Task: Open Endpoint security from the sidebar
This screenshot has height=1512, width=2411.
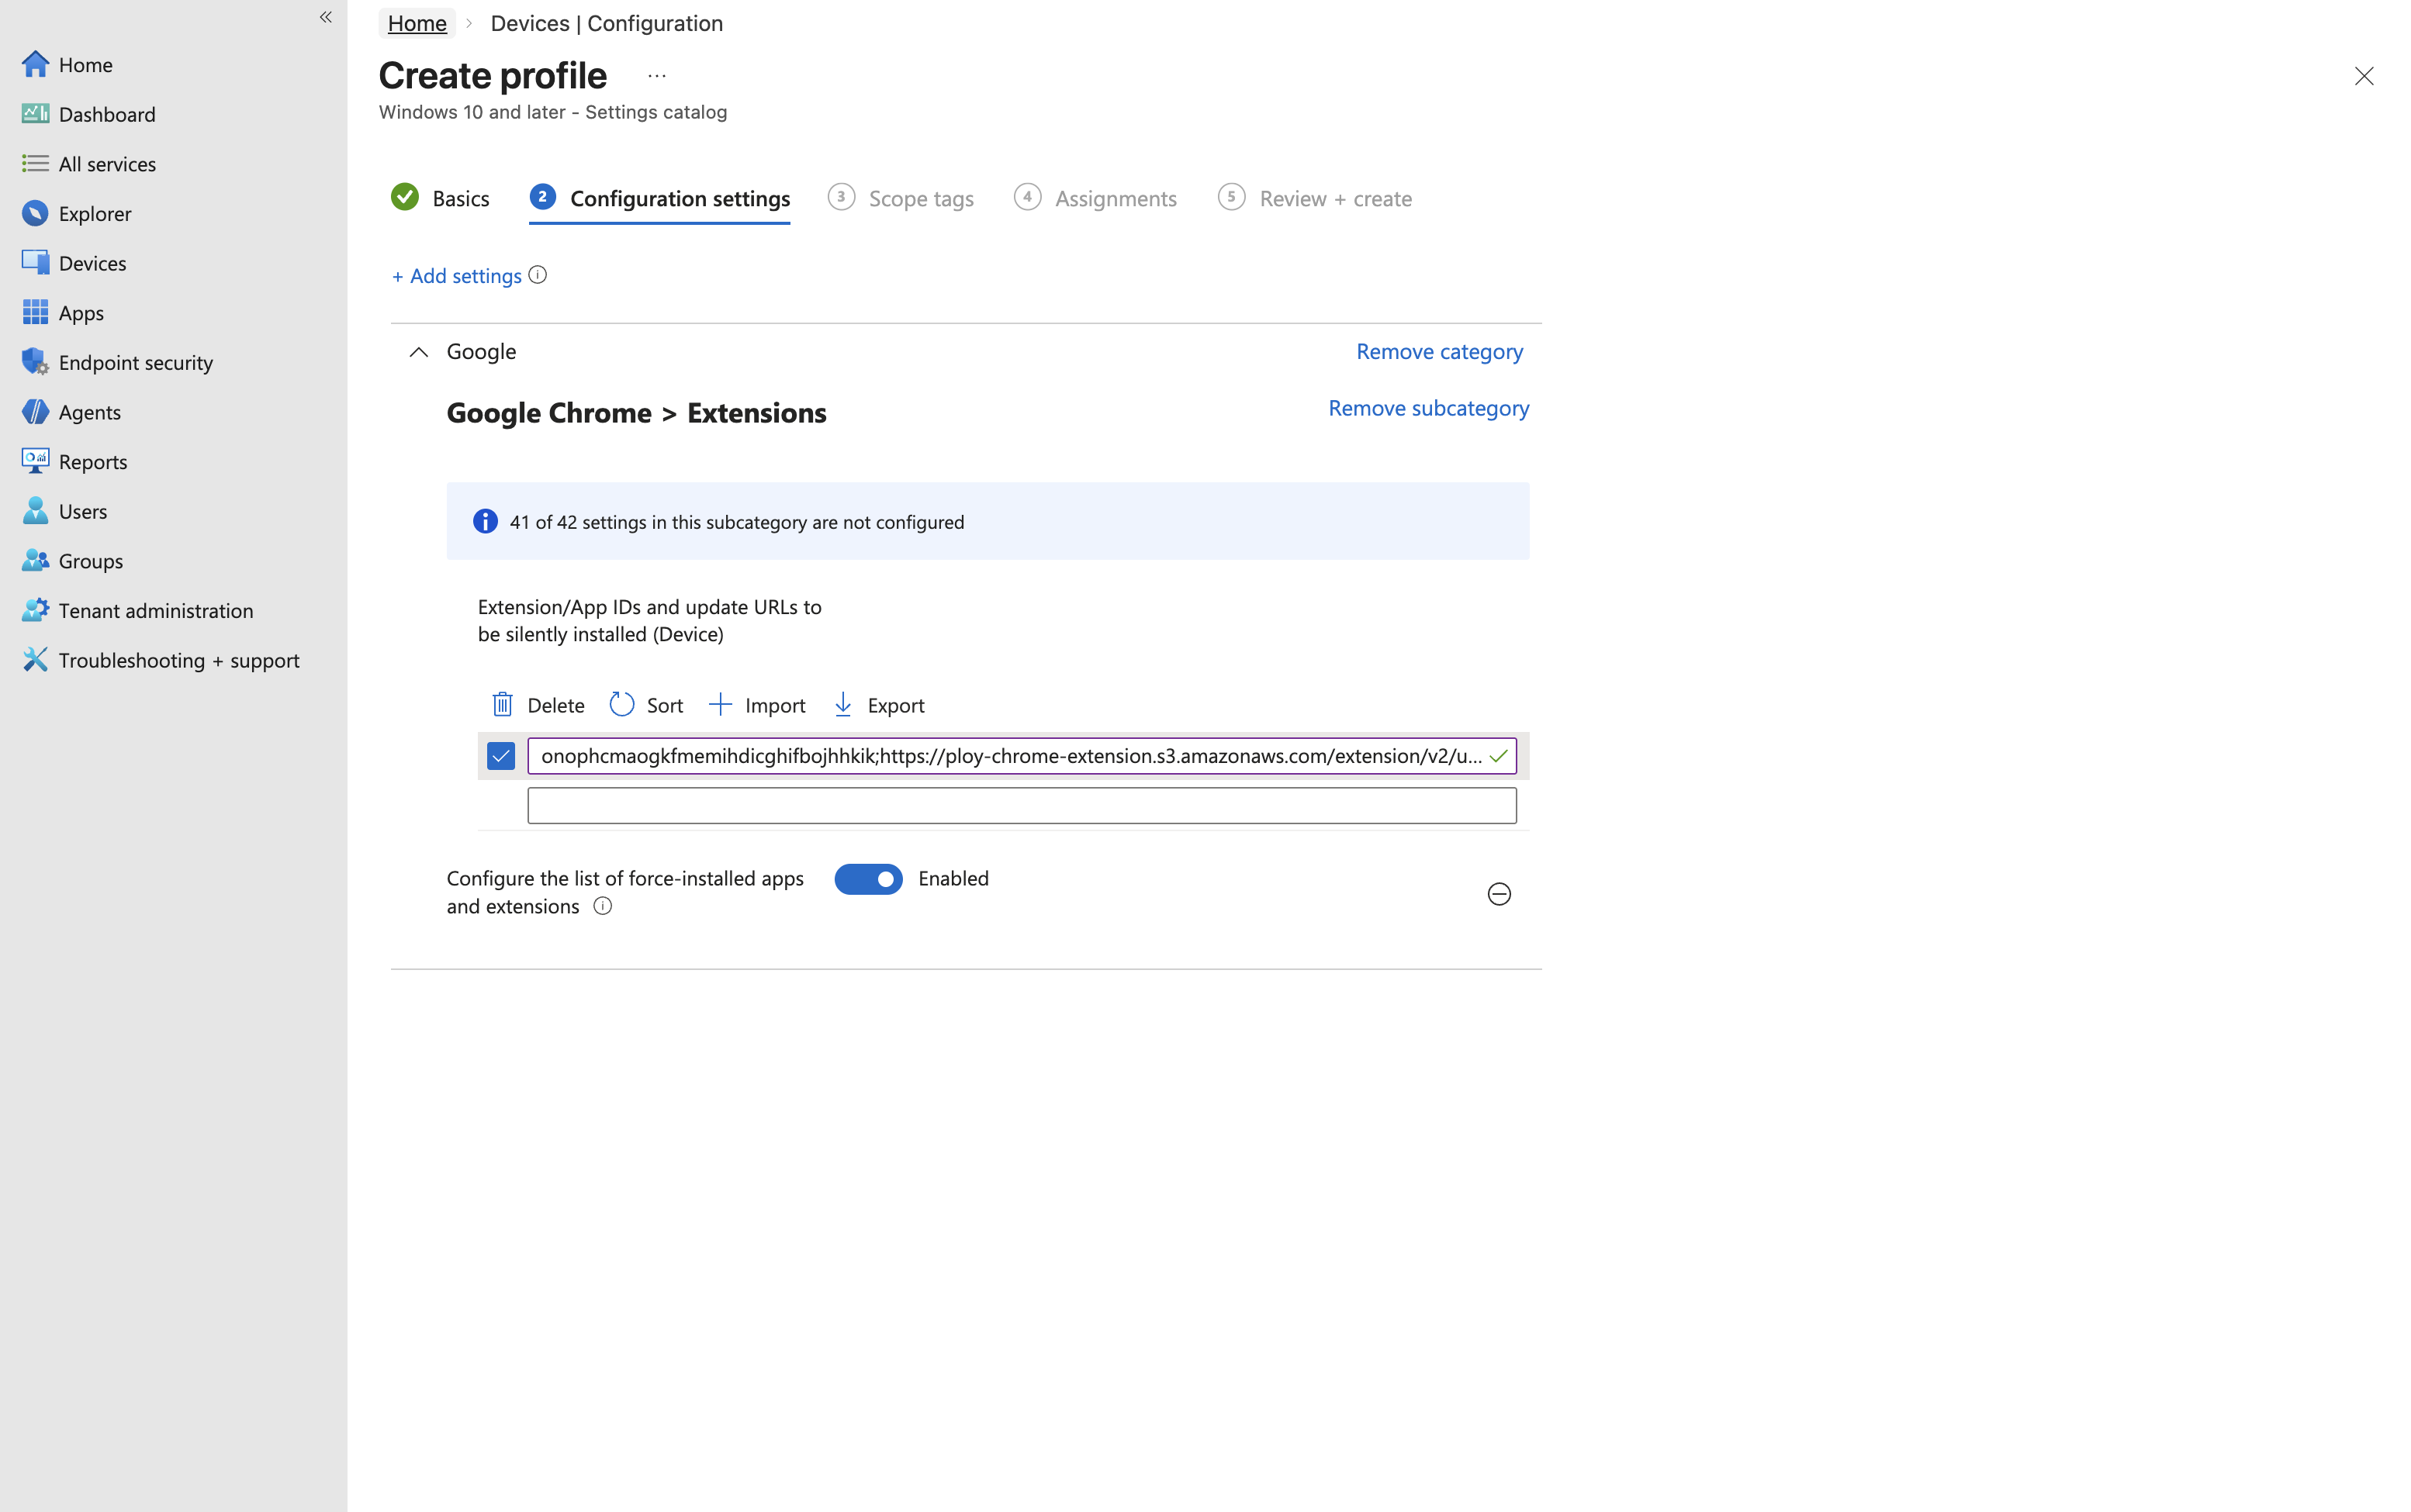Action: [x=135, y=362]
